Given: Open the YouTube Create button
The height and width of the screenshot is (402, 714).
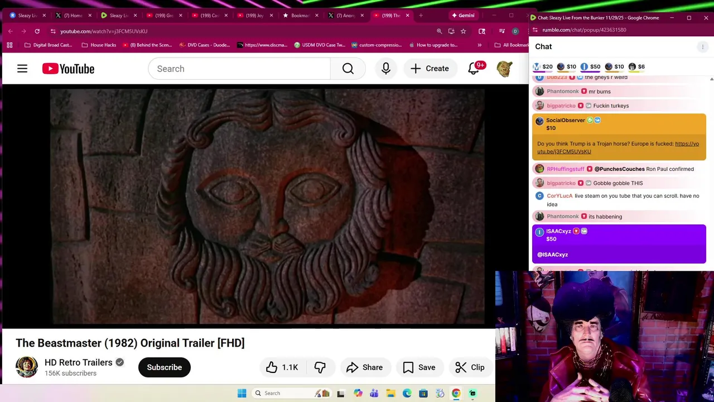Looking at the screenshot, I should tap(430, 69).
